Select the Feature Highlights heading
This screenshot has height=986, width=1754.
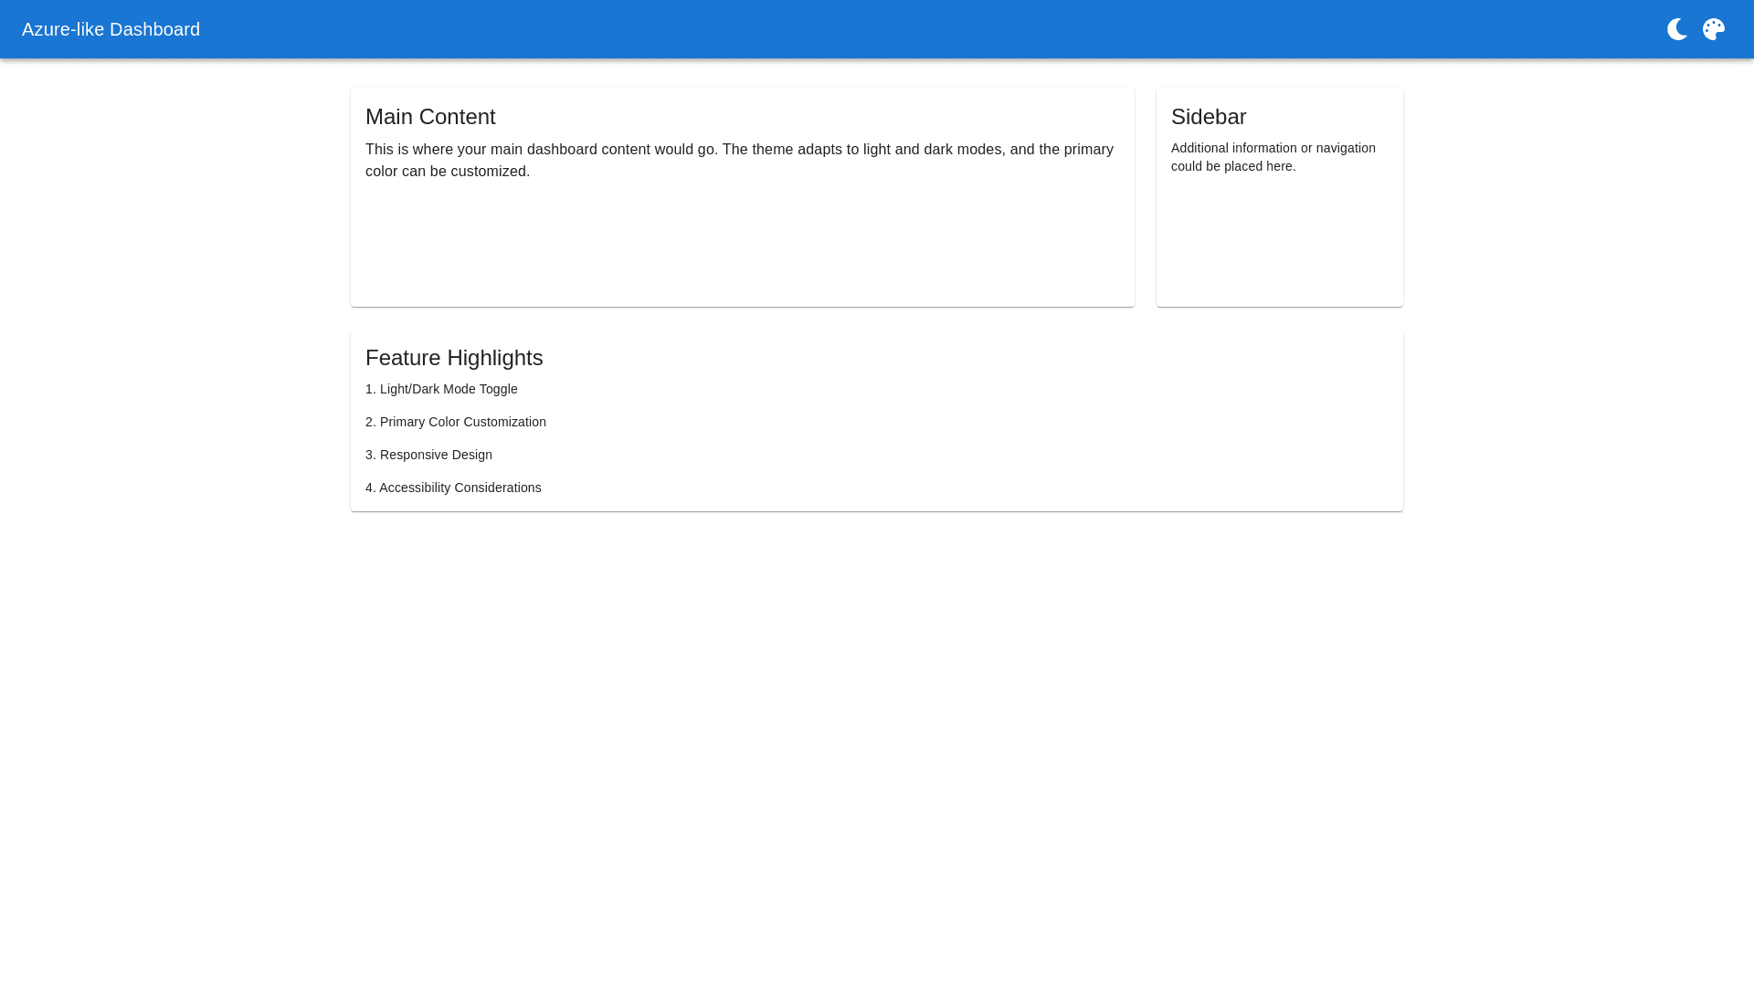click(x=454, y=358)
